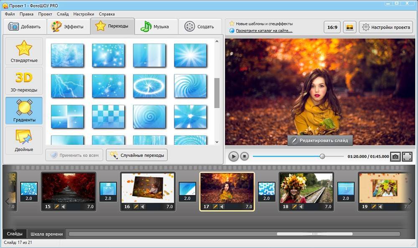Open the Проект menu
The image size is (418, 248).
45,14
